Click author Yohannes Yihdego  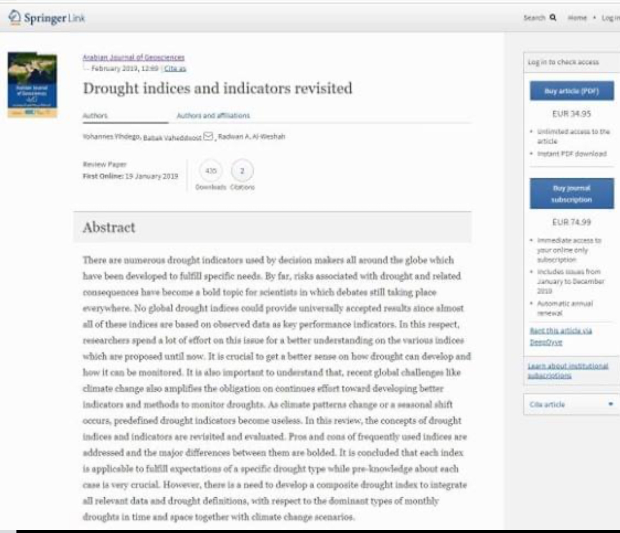(x=111, y=137)
